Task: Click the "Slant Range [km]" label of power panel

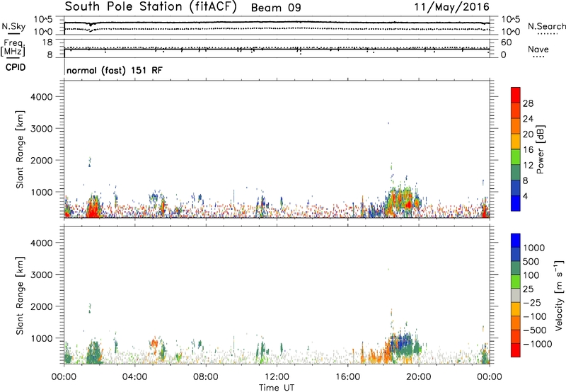Action: [20, 149]
